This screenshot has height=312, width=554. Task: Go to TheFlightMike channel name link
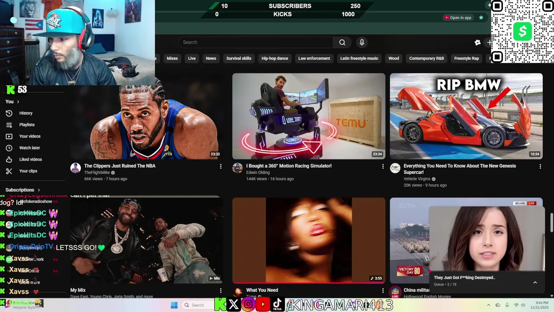[97, 172]
